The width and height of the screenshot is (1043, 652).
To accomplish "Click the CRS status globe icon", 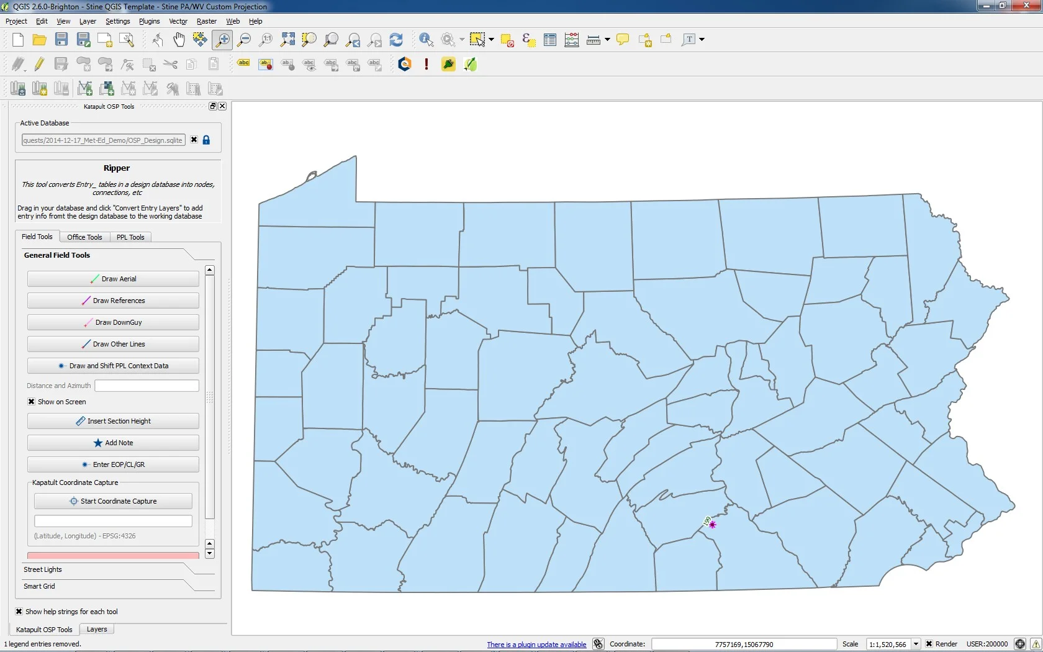I will pos(1019,644).
